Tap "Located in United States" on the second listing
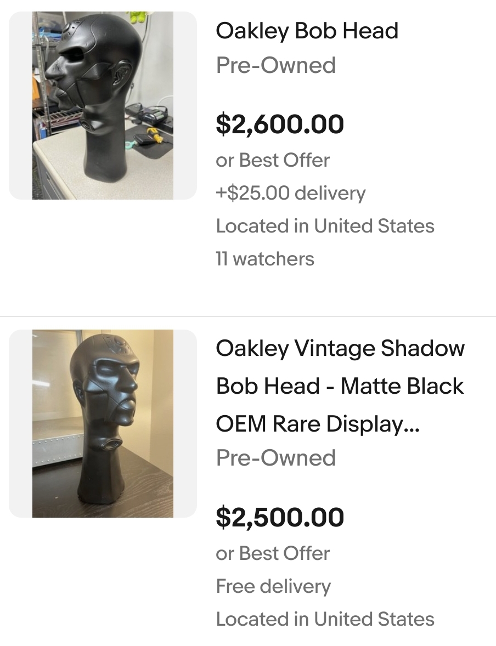The height and width of the screenshot is (646, 496). pyautogui.click(x=325, y=619)
